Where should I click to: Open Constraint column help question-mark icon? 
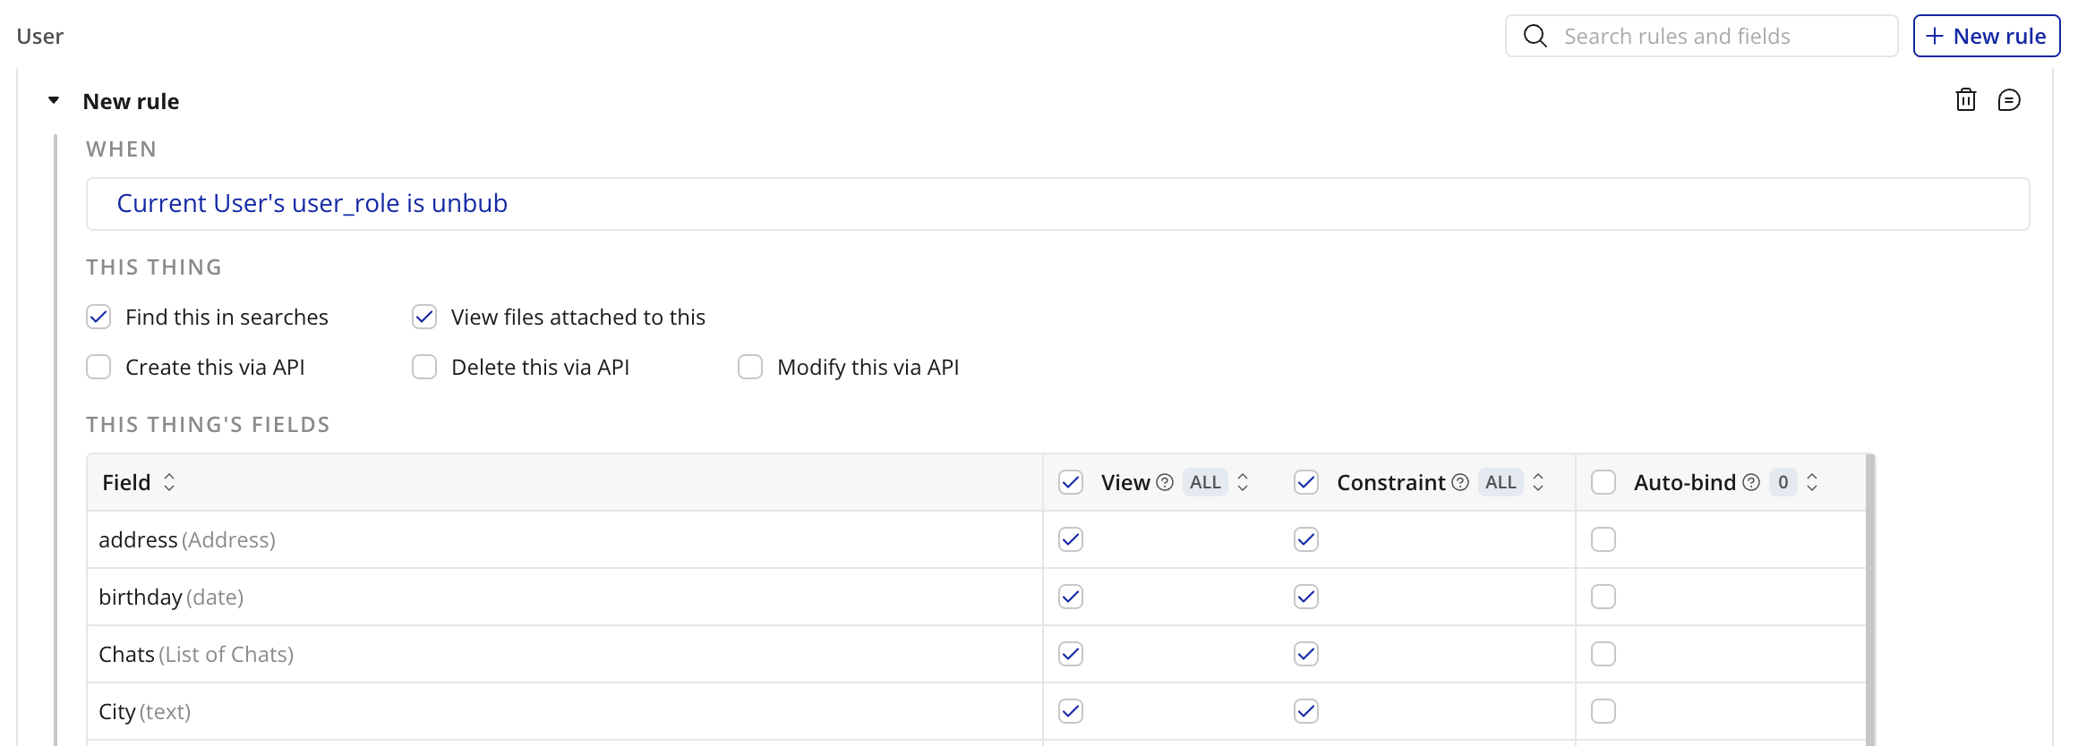pyautogui.click(x=1460, y=483)
